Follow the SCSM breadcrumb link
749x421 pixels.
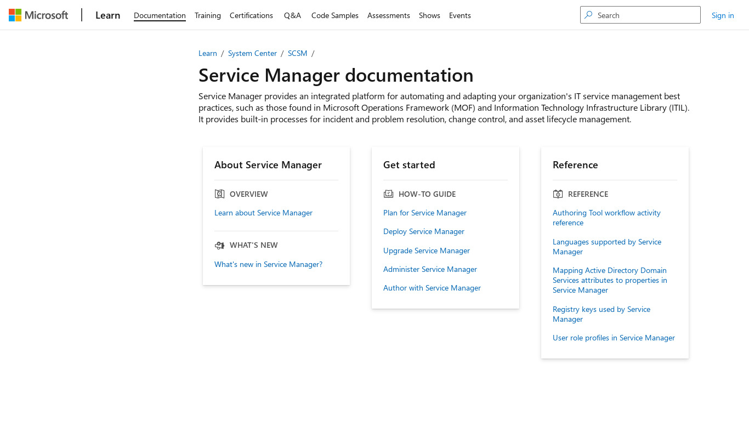click(298, 53)
